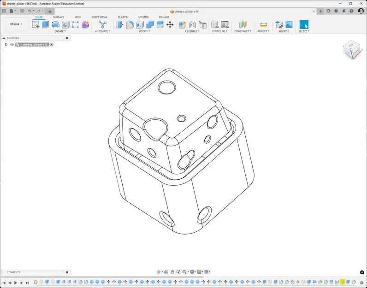Open the Modify dropdown menu

[x=144, y=31]
